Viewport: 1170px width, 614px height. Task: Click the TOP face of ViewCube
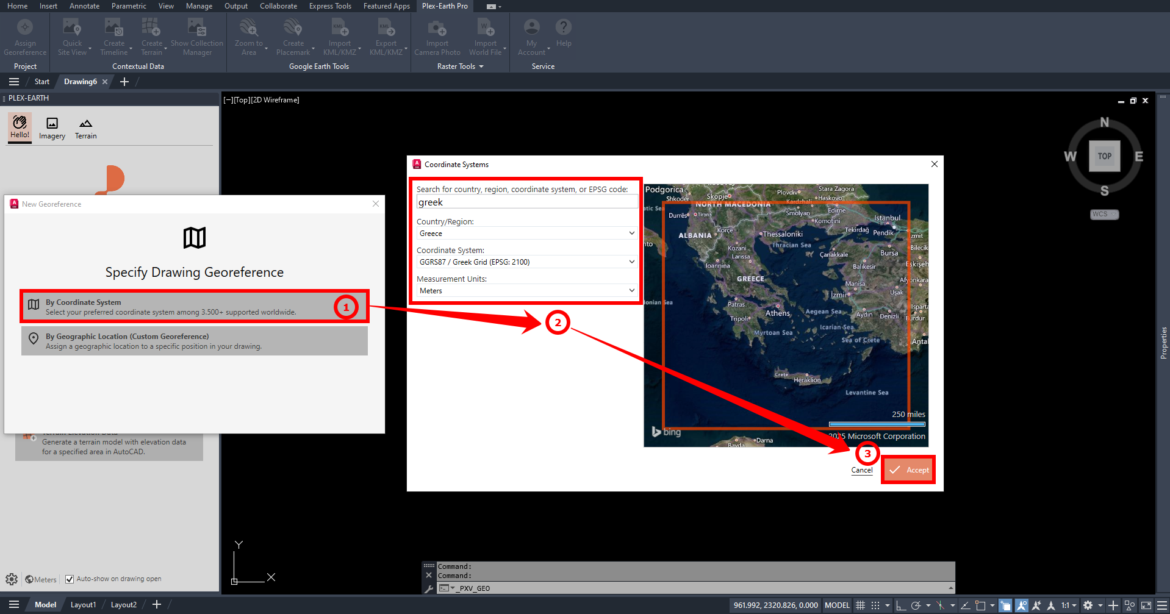(x=1105, y=156)
